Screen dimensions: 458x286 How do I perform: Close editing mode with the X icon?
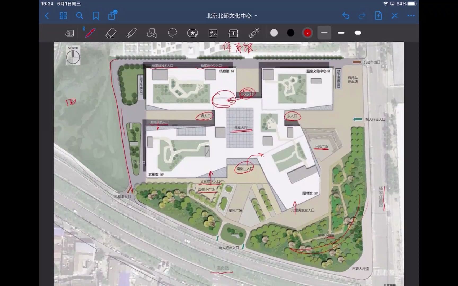395,16
